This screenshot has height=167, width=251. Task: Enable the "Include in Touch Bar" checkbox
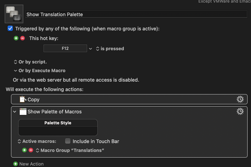[68, 141]
